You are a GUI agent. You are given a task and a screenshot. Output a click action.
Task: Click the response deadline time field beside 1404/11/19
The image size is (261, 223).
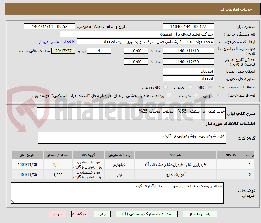click(x=136, y=51)
